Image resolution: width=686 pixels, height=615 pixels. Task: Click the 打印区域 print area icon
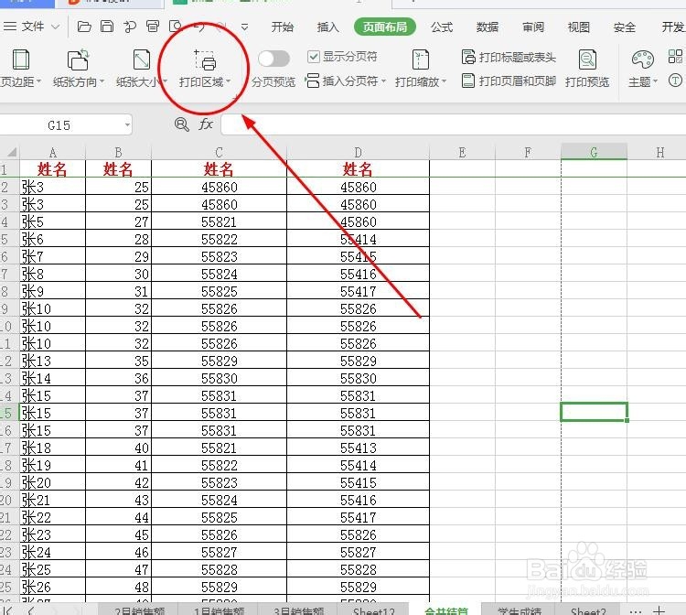coord(204,60)
